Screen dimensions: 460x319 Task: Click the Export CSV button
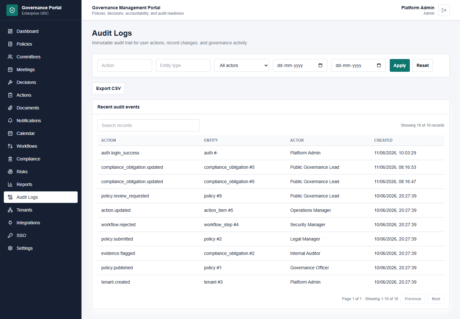108,88
